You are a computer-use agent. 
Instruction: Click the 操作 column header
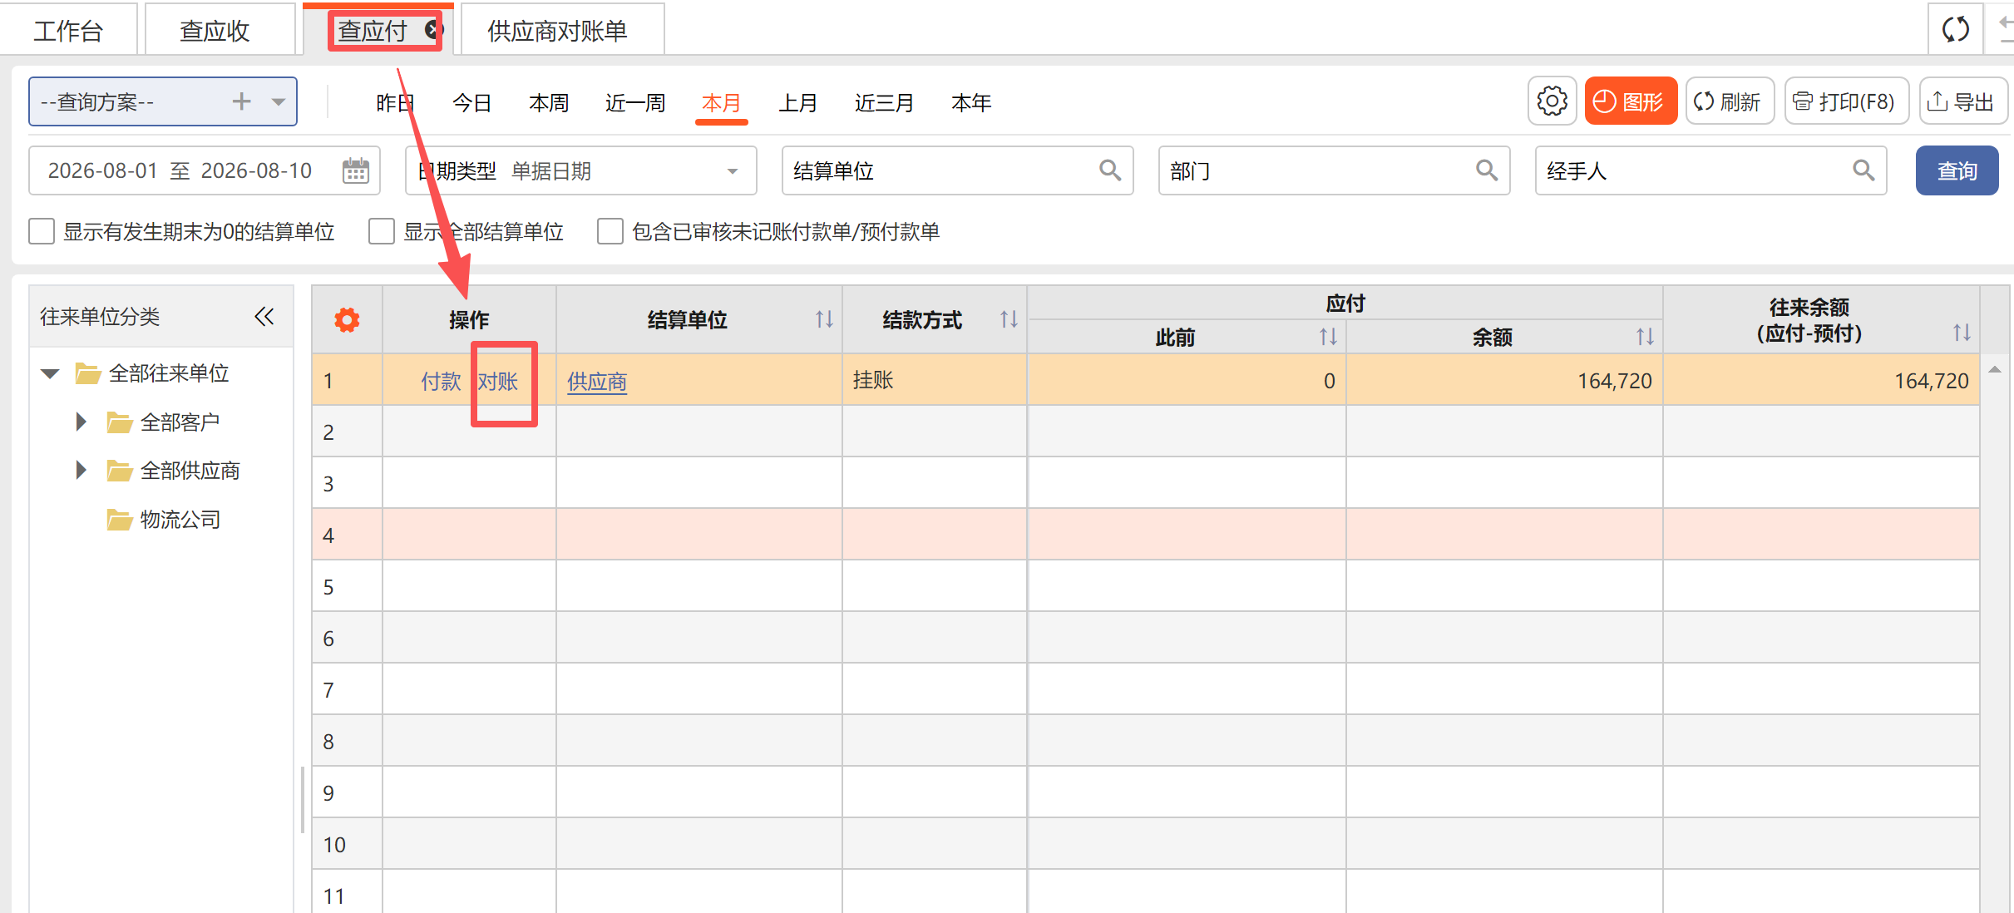[x=469, y=320]
